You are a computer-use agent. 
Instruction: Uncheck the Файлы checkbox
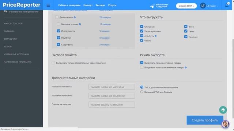pos(142,40)
